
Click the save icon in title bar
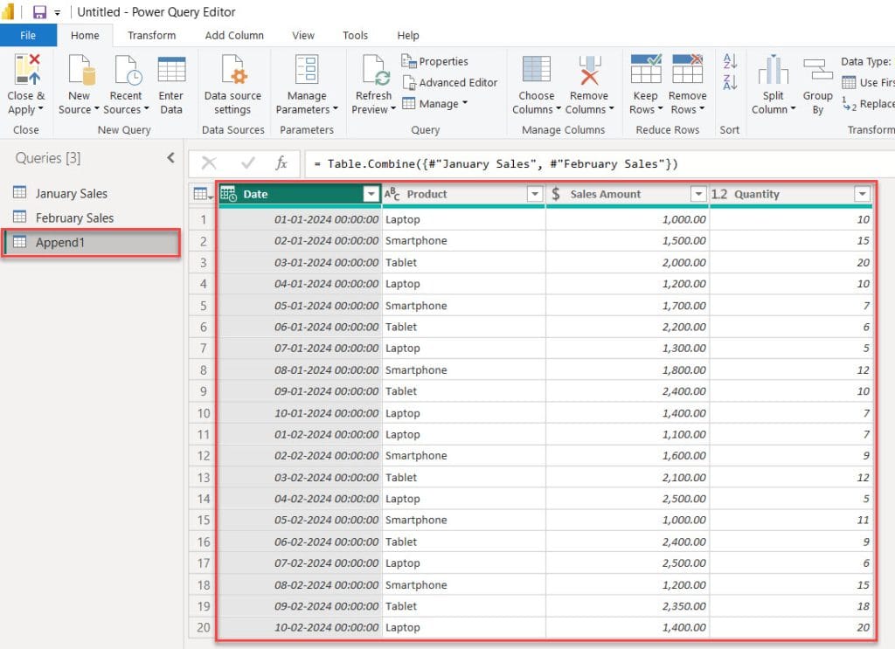tap(39, 12)
